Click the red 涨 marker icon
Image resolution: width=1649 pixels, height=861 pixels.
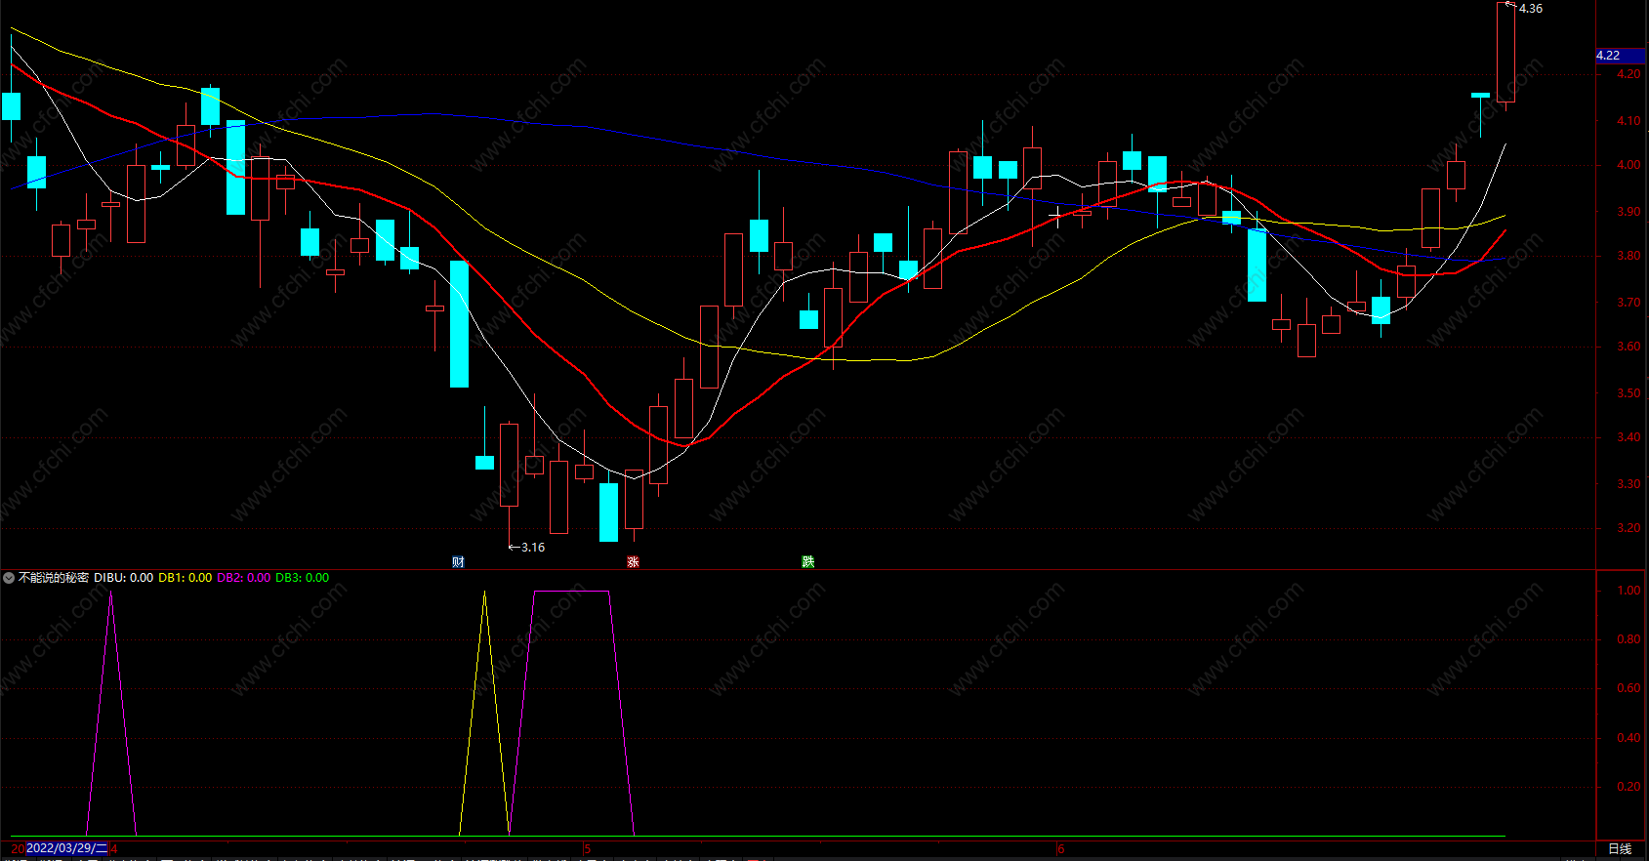tap(633, 561)
